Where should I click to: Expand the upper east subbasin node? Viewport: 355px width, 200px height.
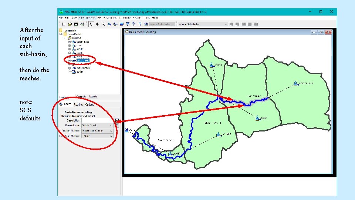[70, 42]
